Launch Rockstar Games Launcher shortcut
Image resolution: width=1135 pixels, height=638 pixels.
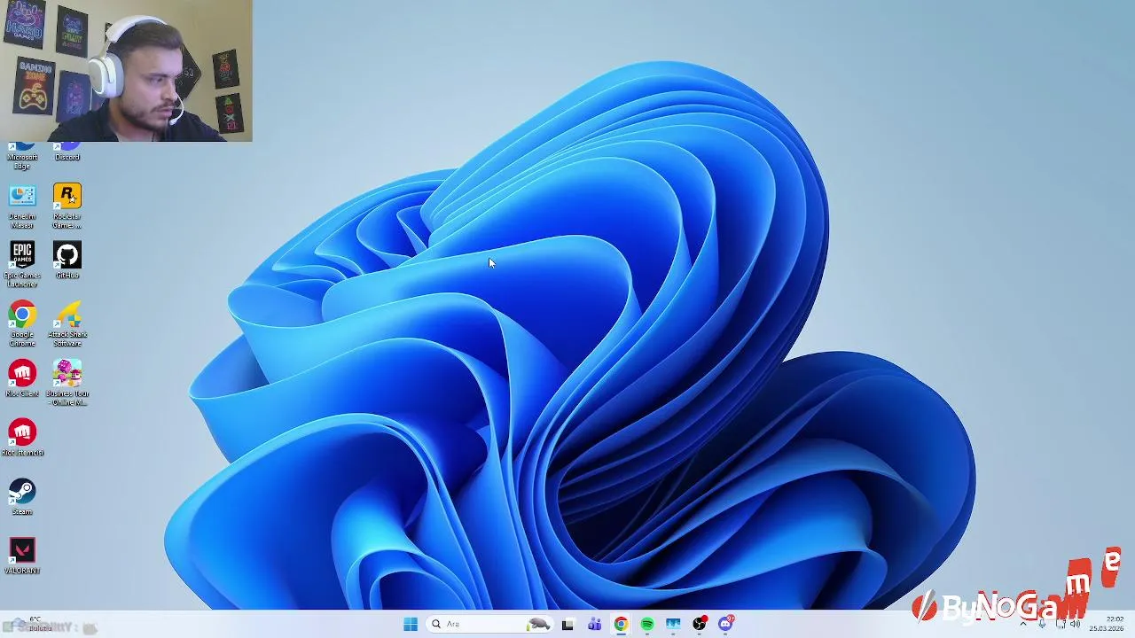pos(67,206)
